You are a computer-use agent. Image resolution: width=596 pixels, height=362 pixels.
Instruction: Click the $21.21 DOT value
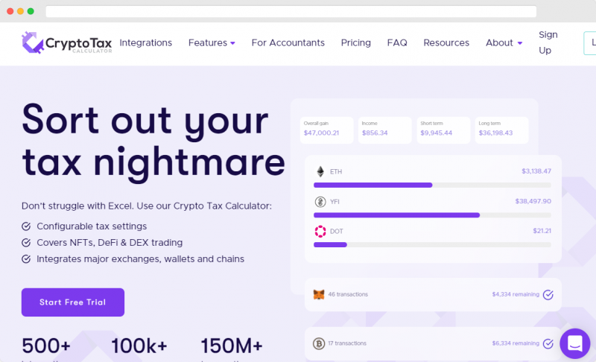point(542,231)
